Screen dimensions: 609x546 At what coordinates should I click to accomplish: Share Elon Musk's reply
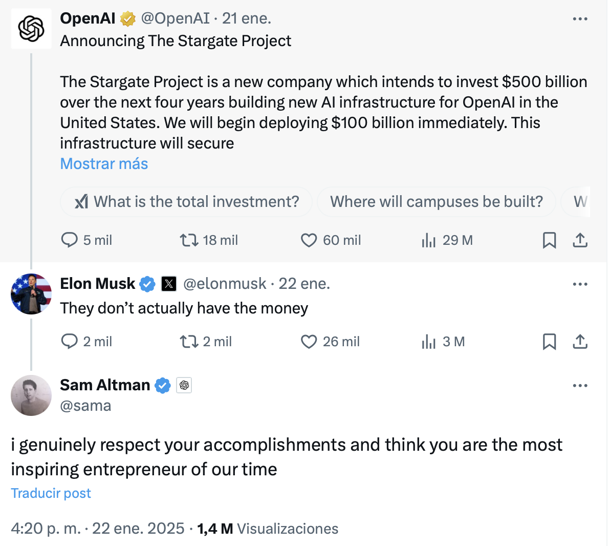[x=580, y=342]
